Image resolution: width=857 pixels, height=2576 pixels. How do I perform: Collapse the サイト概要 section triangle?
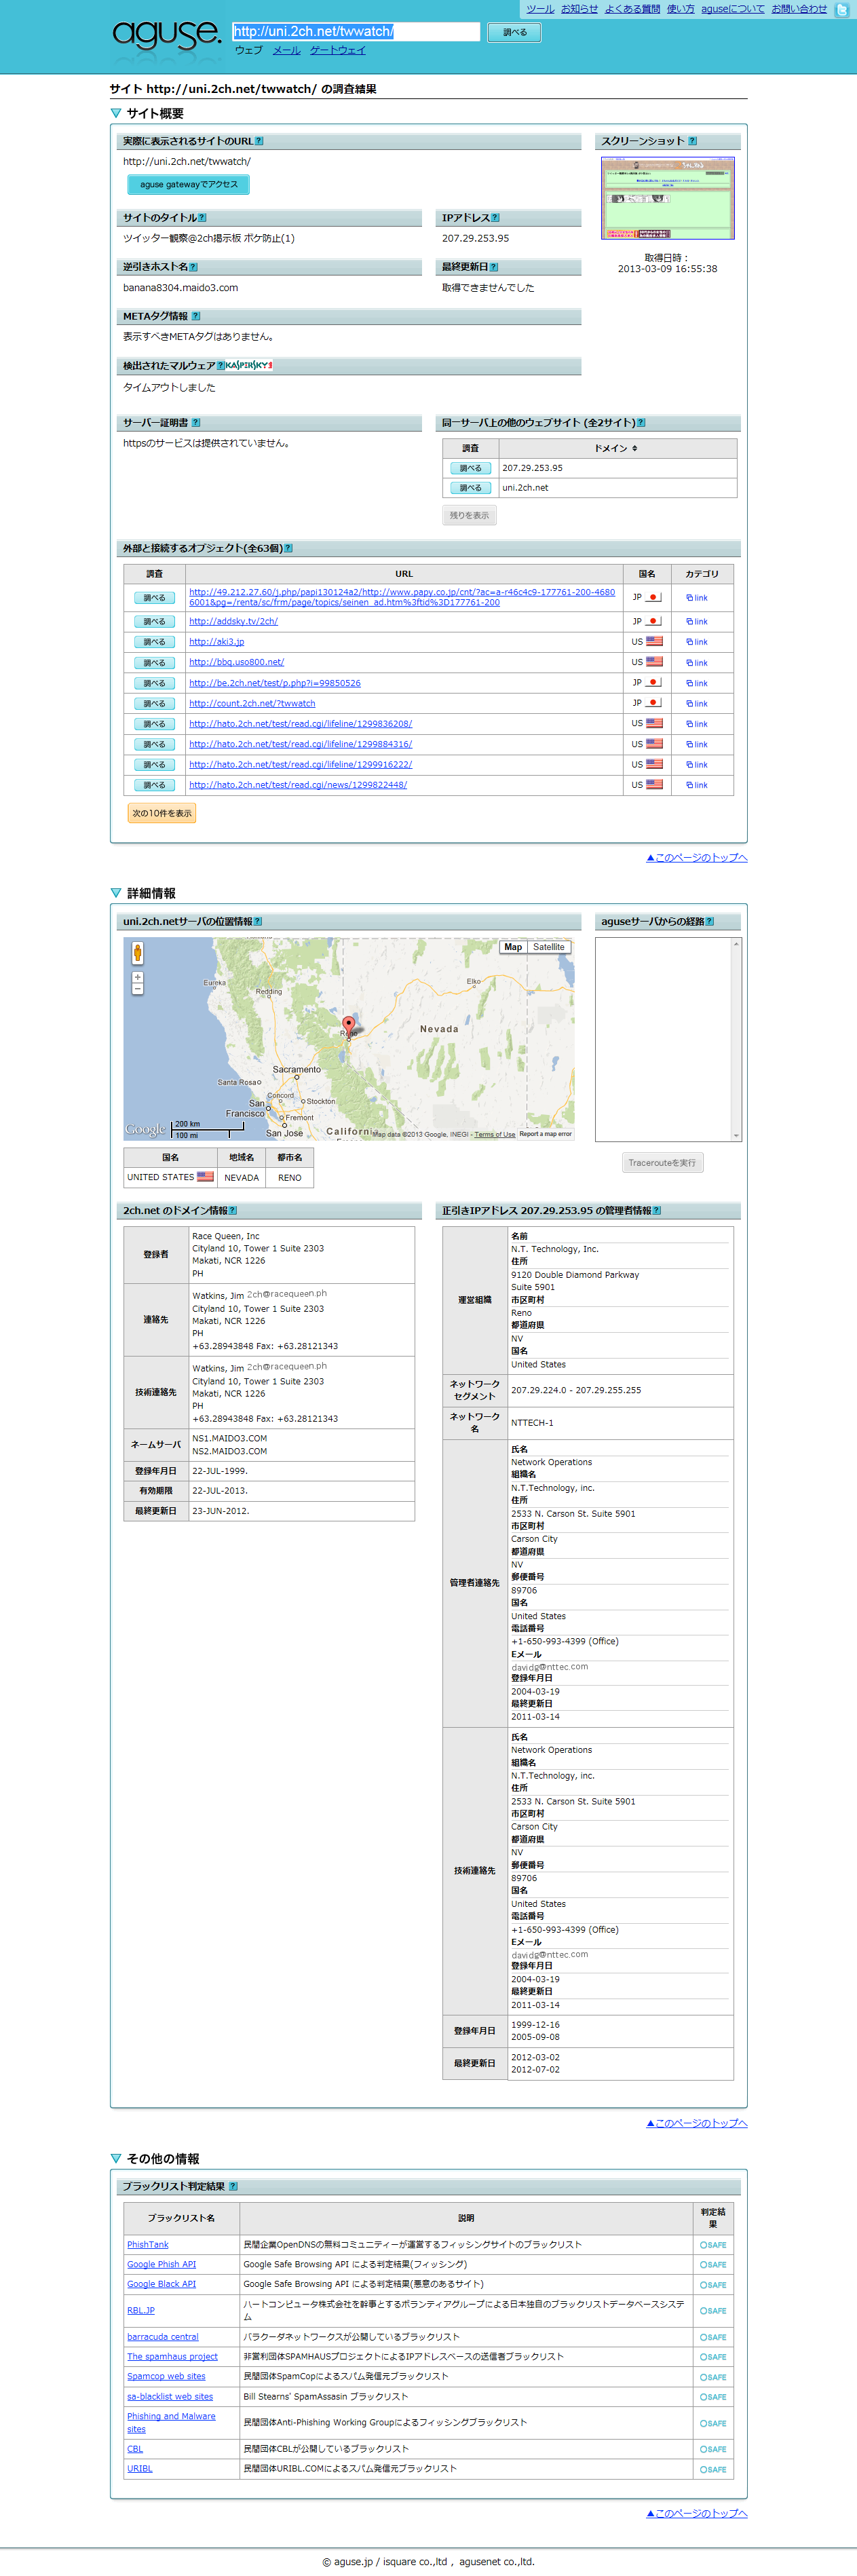[116, 114]
